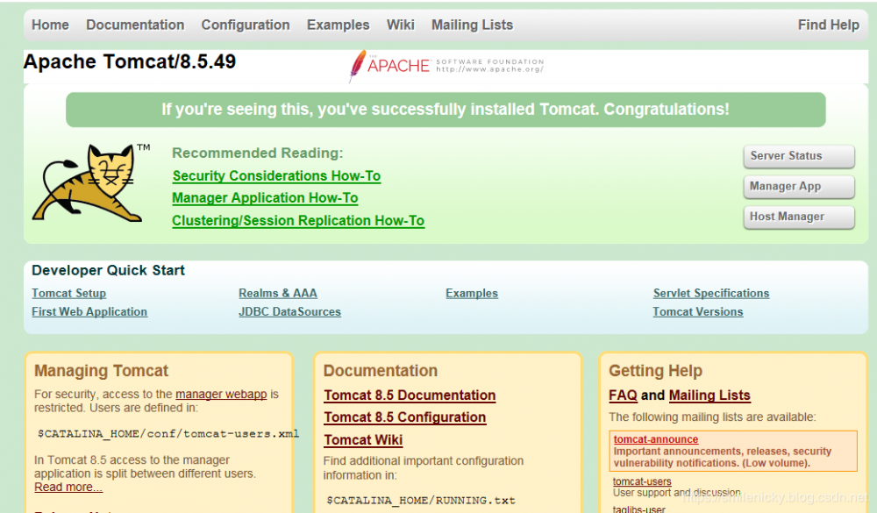The image size is (877, 513).
Task: Open the tomcat-users mailing list link
Action: click(642, 481)
